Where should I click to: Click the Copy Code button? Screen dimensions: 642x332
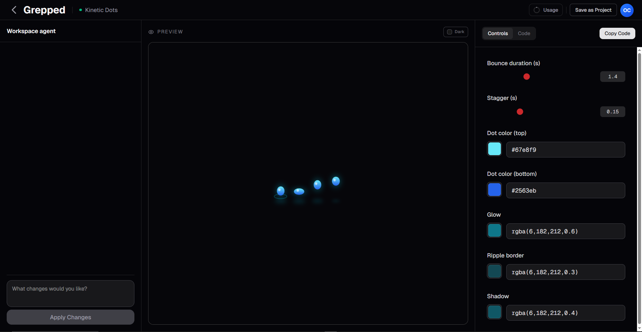[617, 33]
